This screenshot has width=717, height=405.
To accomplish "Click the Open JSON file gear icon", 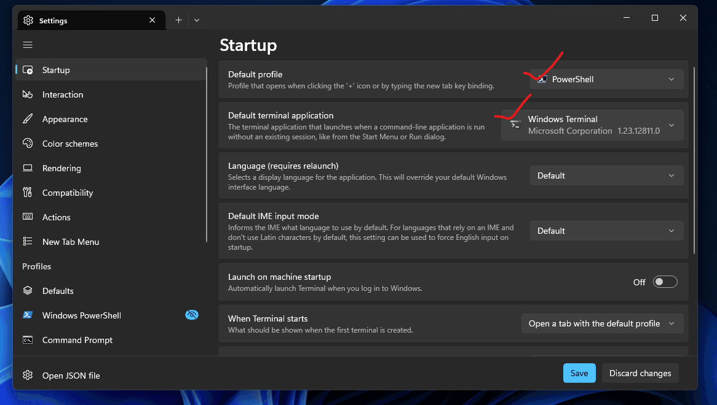I will click(28, 375).
